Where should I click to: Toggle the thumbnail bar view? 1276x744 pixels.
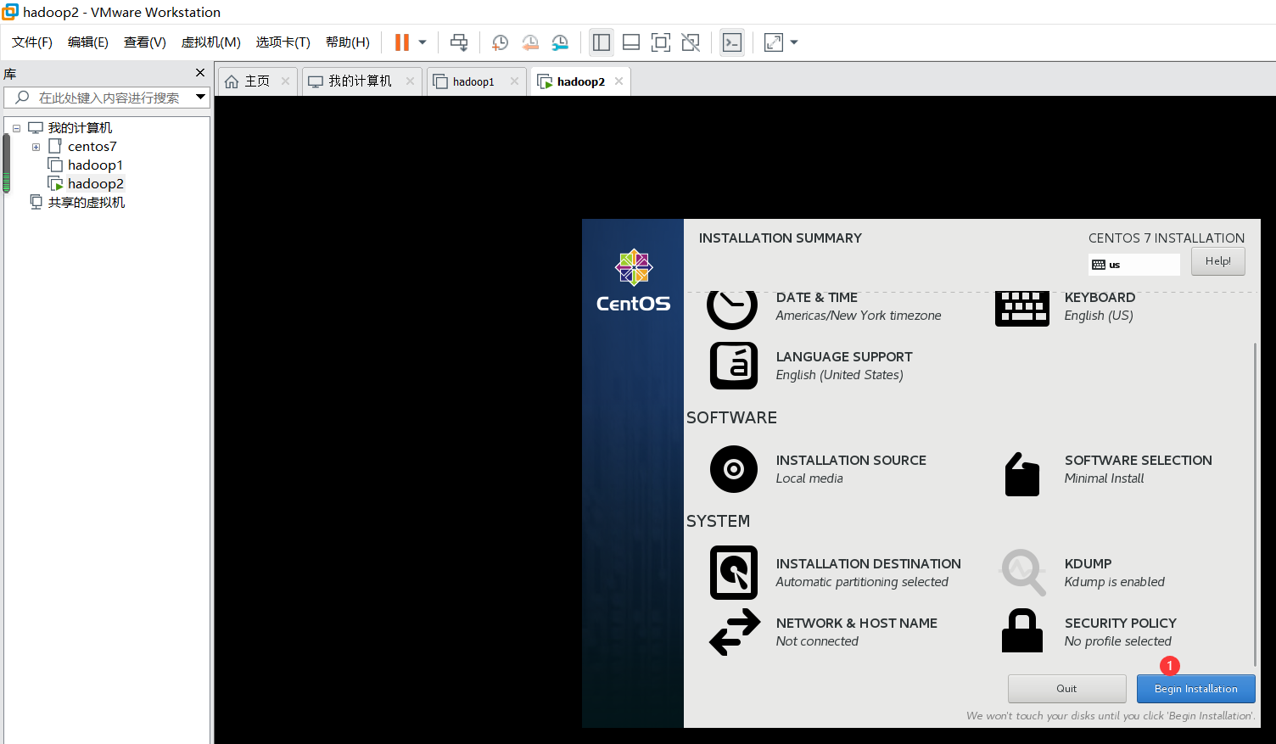(x=631, y=42)
